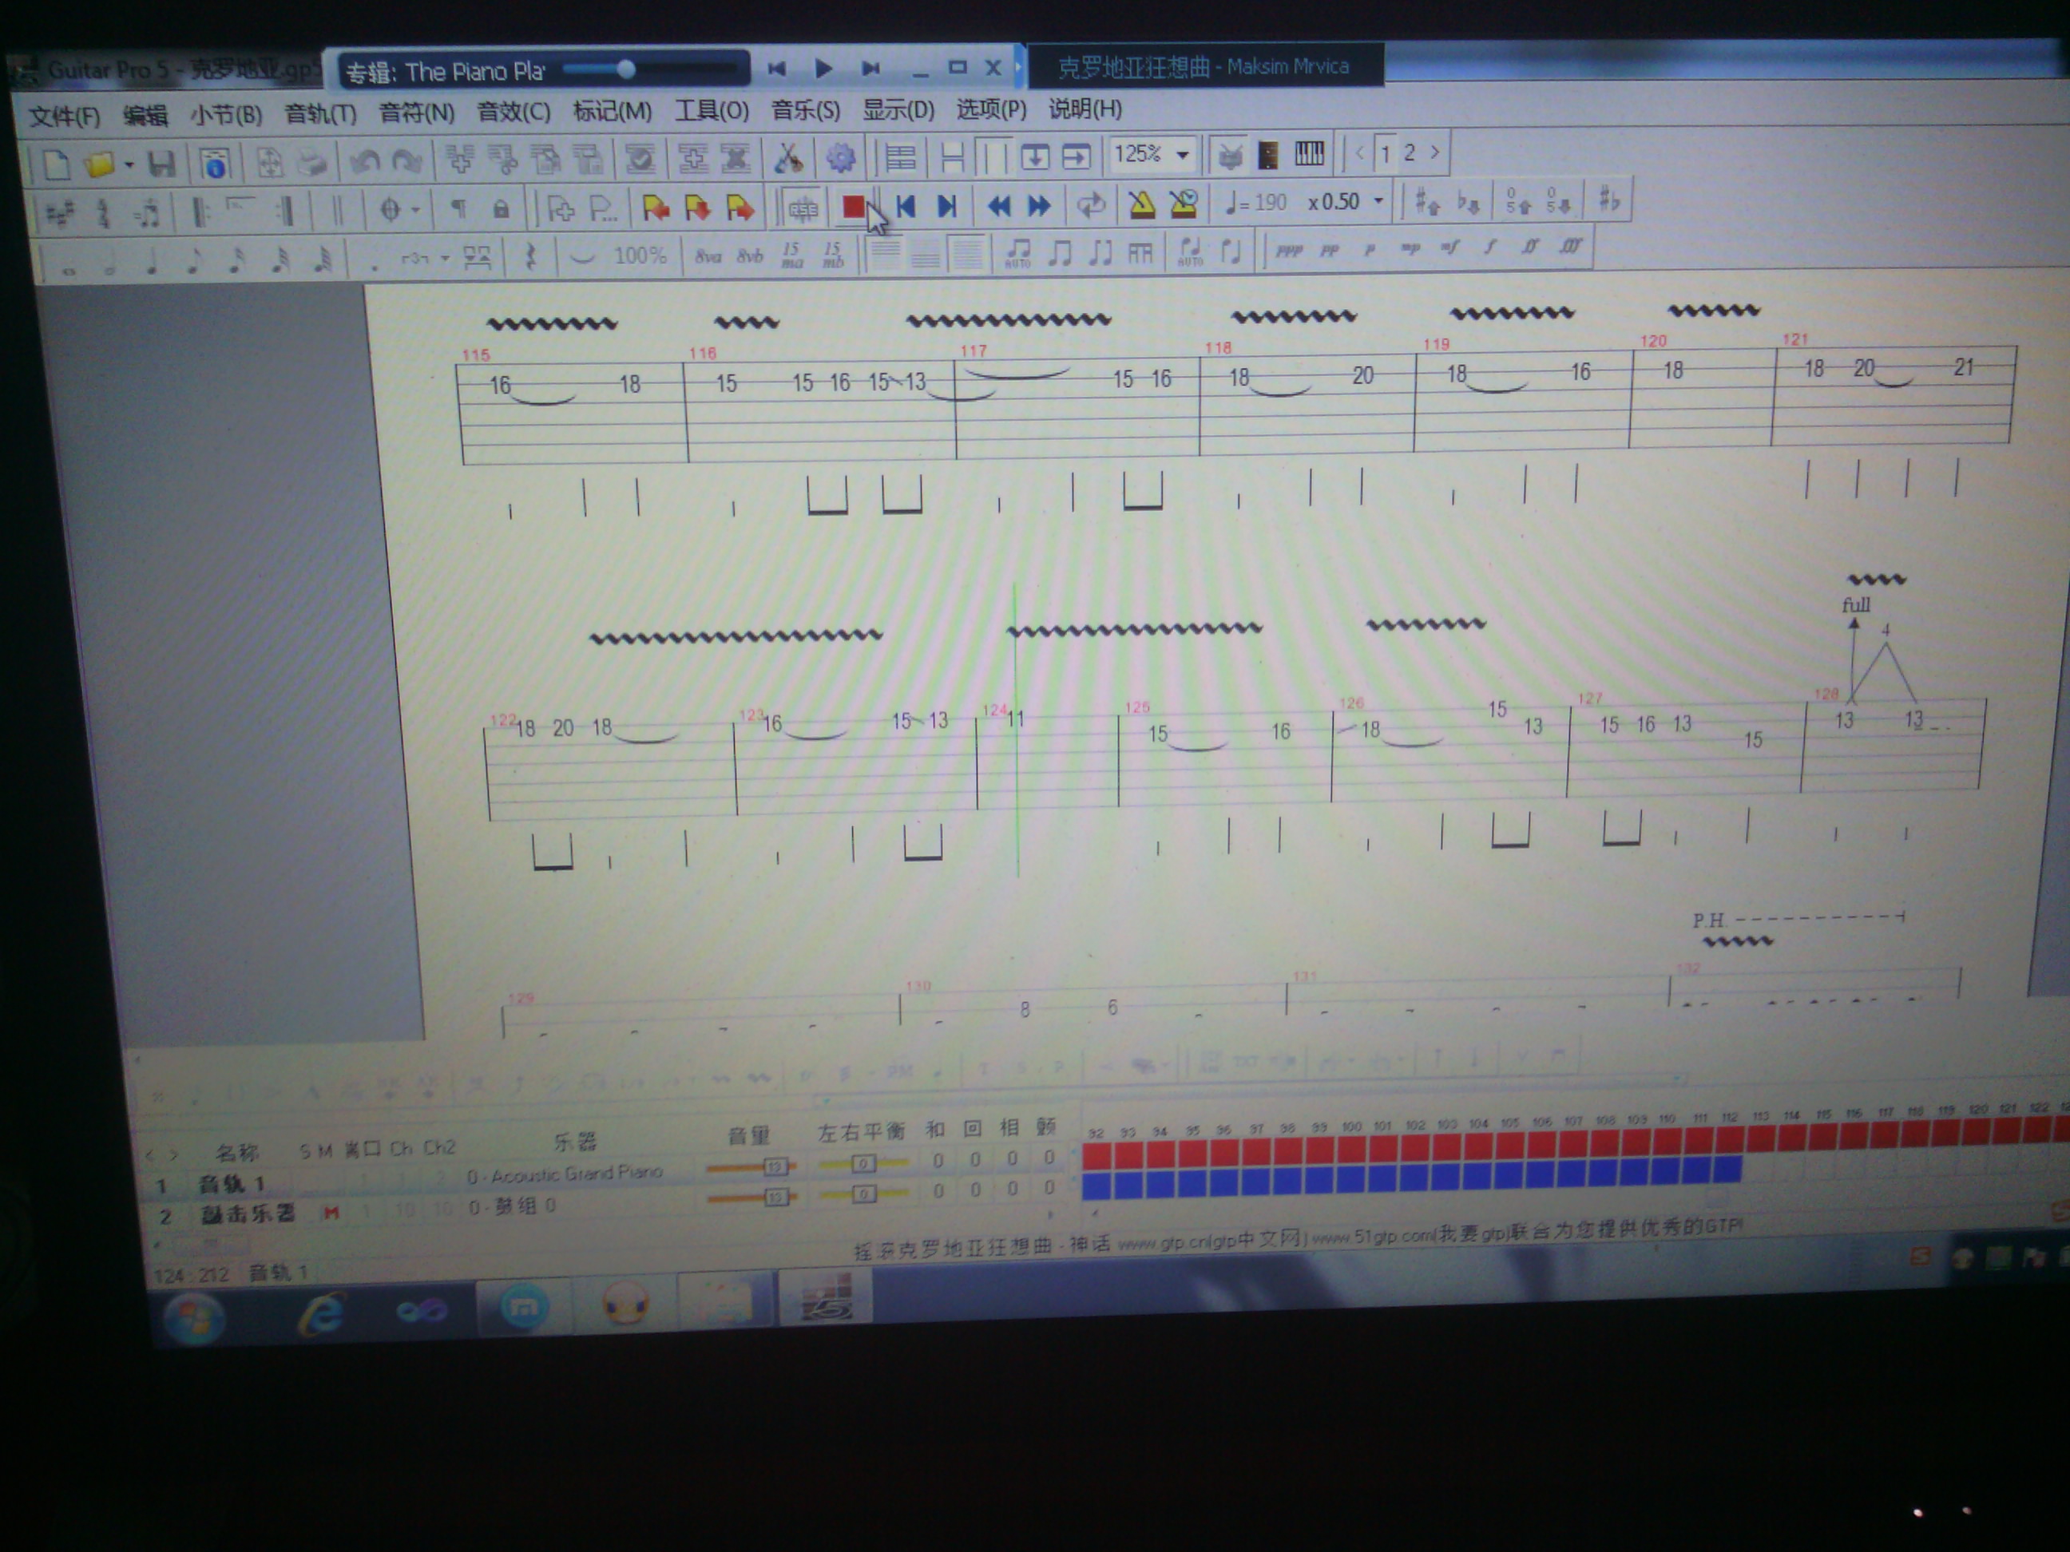Expand the arrow next to open-folder icon
This screenshot has width=2070, height=1552.
(x=129, y=165)
